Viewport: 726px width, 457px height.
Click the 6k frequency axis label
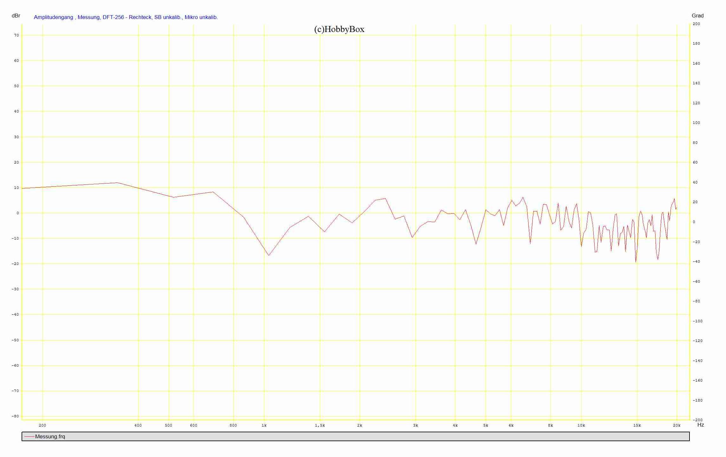511,425
